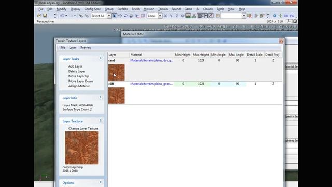Click the Perspective viewport label
The width and height of the screenshot is (332, 187).
(45, 21)
